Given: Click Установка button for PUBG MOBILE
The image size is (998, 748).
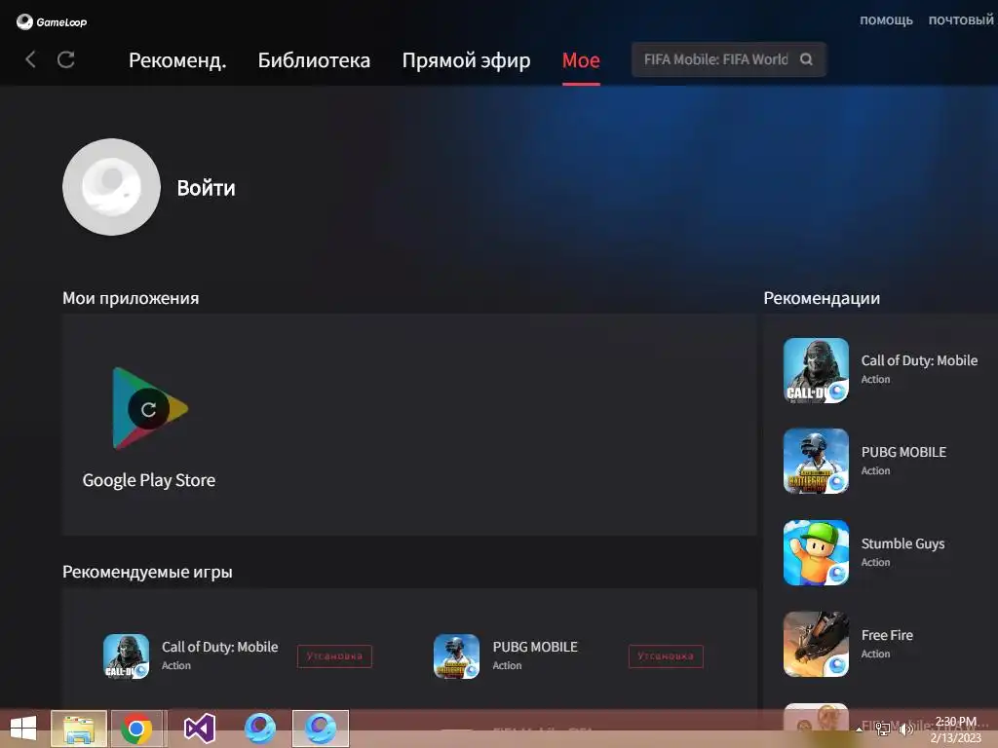Looking at the screenshot, I should pos(666,656).
